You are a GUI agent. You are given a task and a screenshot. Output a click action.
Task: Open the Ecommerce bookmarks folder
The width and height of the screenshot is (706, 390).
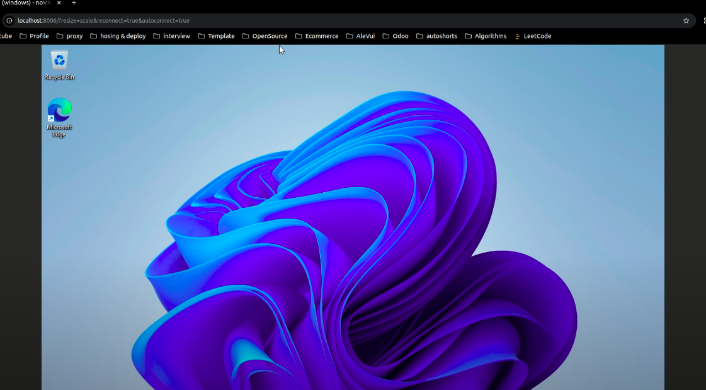click(317, 36)
